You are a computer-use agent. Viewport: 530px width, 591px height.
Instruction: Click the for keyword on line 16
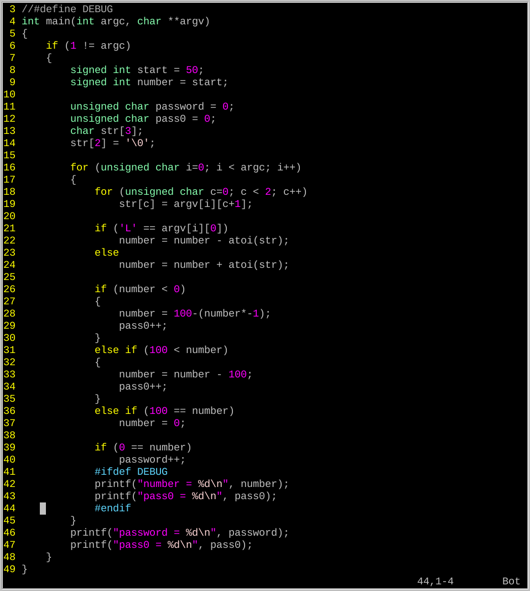(x=79, y=168)
